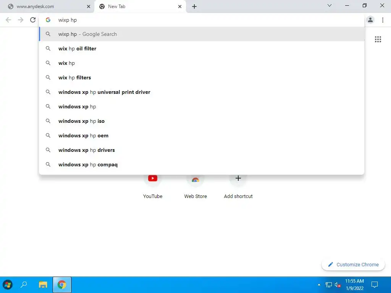Image resolution: width=391 pixels, height=293 pixels.
Task: Open the Chrome profile avatar menu
Action: (x=370, y=20)
